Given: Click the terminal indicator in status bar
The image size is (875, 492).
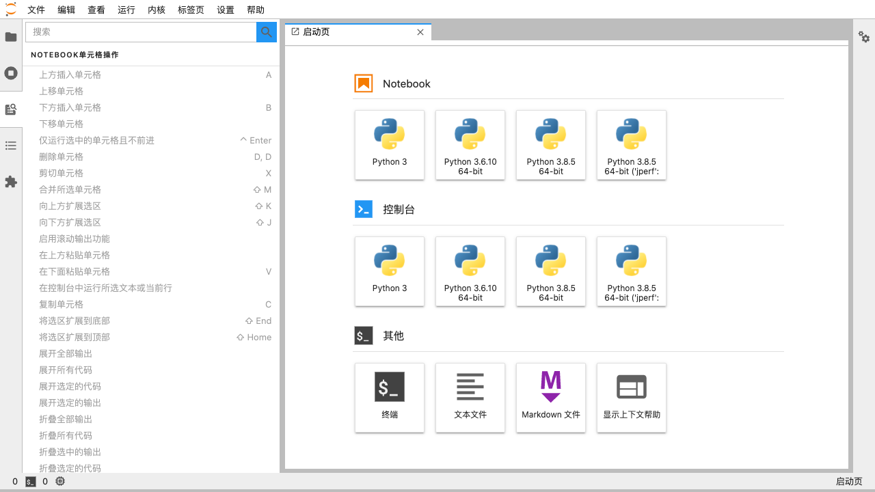Looking at the screenshot, I should [x=30, y=481].
